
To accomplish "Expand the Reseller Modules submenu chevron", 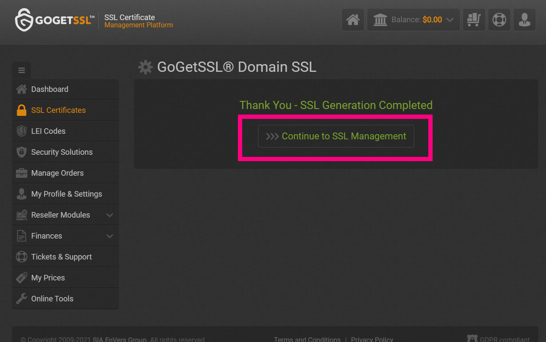I will [110, 215].
